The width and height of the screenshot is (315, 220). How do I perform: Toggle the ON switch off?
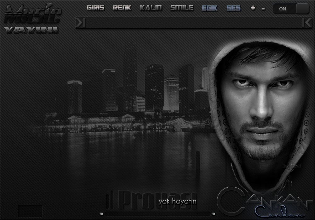pyautogui.click(x=291, y=9)
